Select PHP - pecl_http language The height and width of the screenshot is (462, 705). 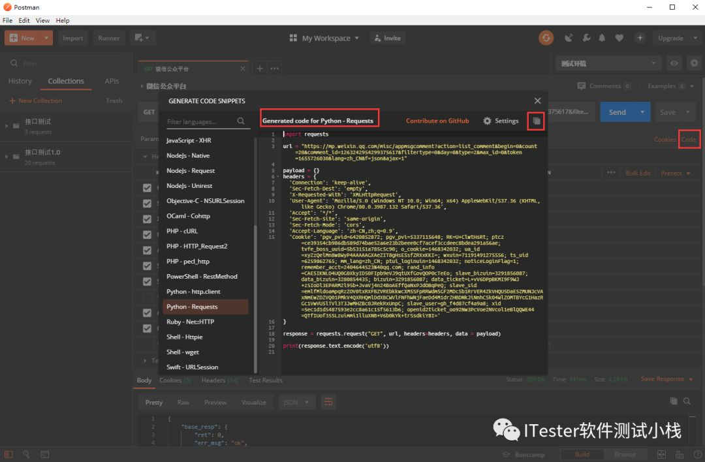click(x=188, y=262)
